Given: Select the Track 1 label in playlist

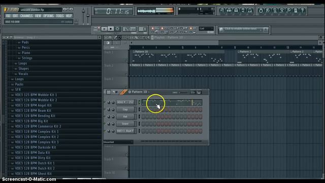Looking at the screenshot, I should tap(109, 52).
